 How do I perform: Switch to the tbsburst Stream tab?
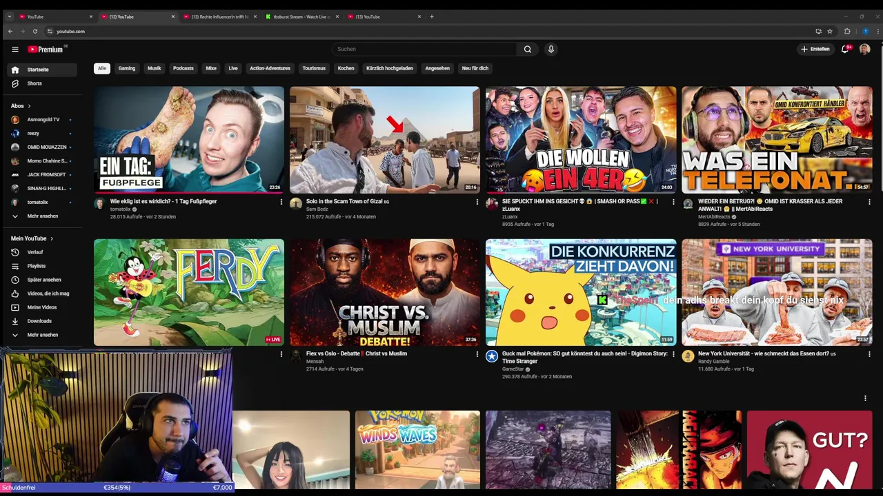click(302, 17)
